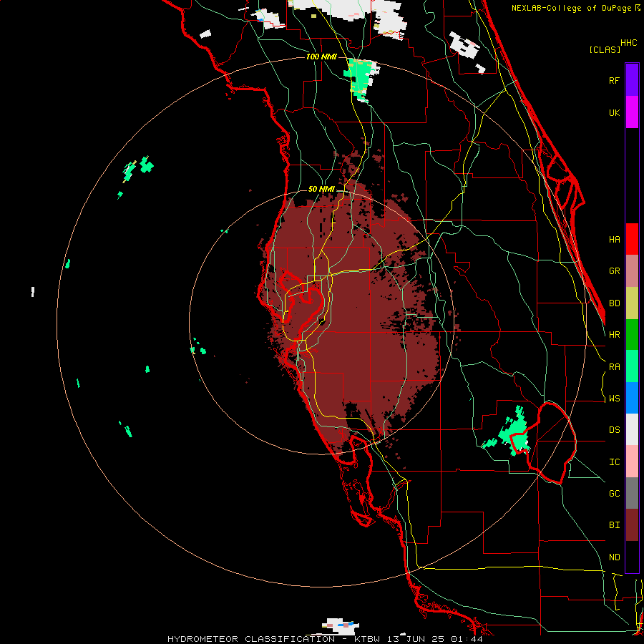Pick the RA bright green legend swatch

point(632,366)
